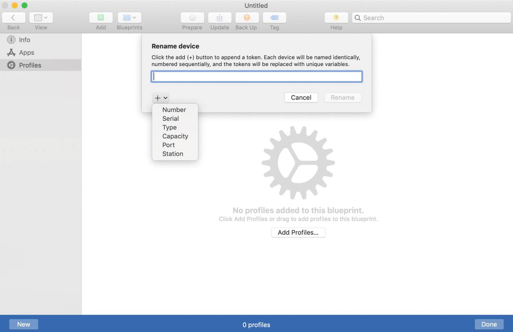
Task: Click the Back Up icon
Action: tap(247, 18)
